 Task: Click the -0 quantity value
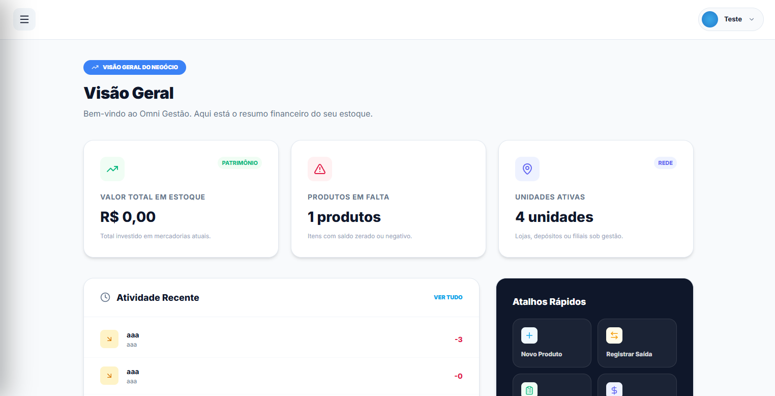(x=458, y=376)
